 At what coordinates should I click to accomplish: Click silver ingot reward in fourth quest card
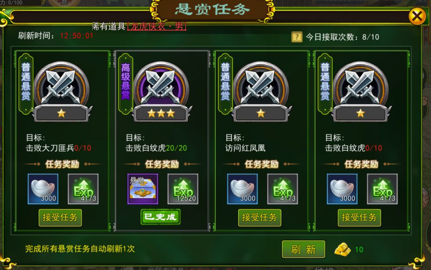pos(342,189)
